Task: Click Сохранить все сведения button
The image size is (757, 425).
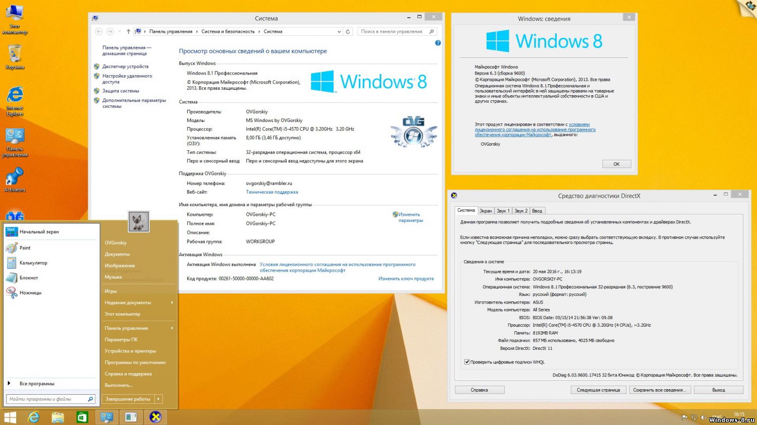Action: tap(659, 390)
